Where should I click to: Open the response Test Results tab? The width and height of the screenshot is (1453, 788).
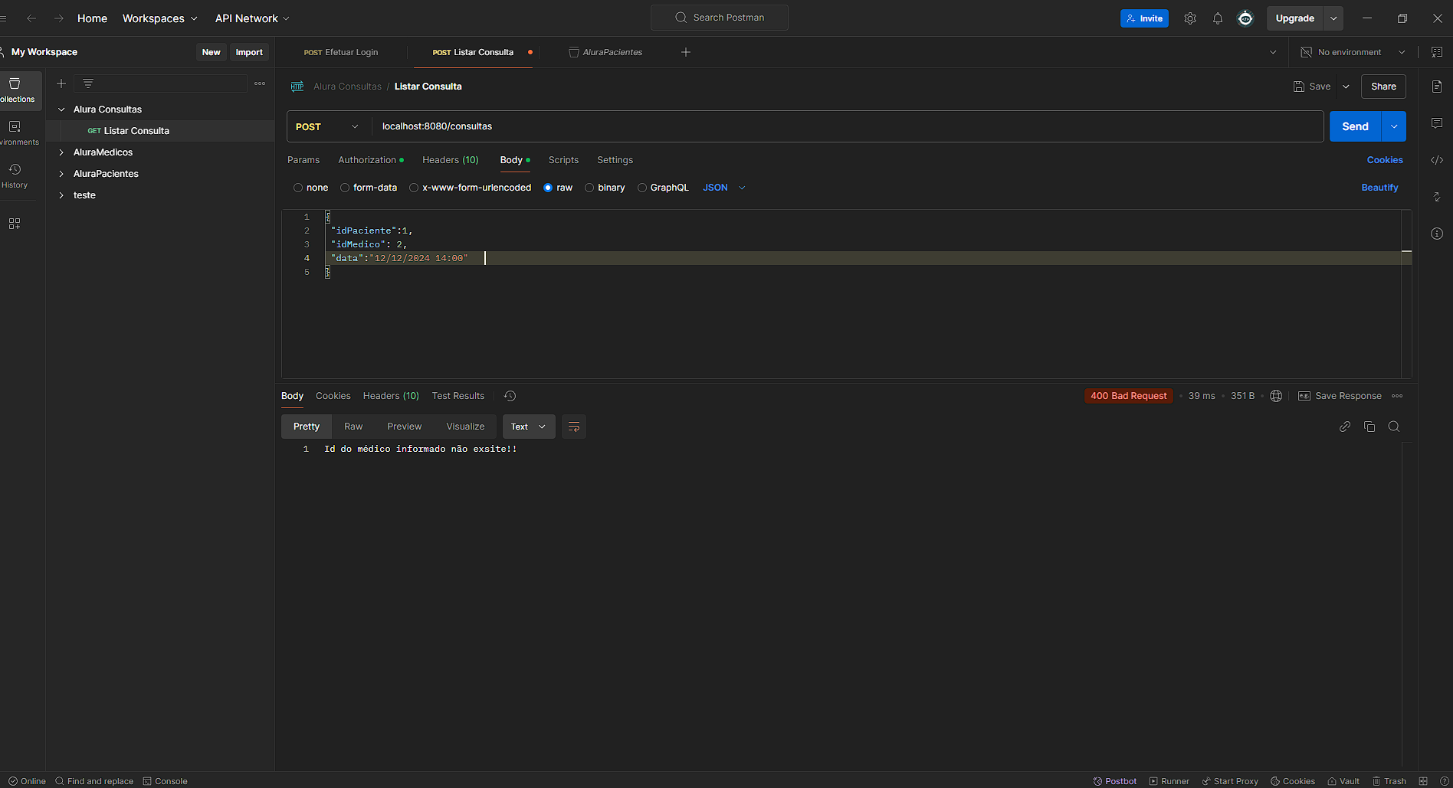pyautogui.click(x=458, y=396)
